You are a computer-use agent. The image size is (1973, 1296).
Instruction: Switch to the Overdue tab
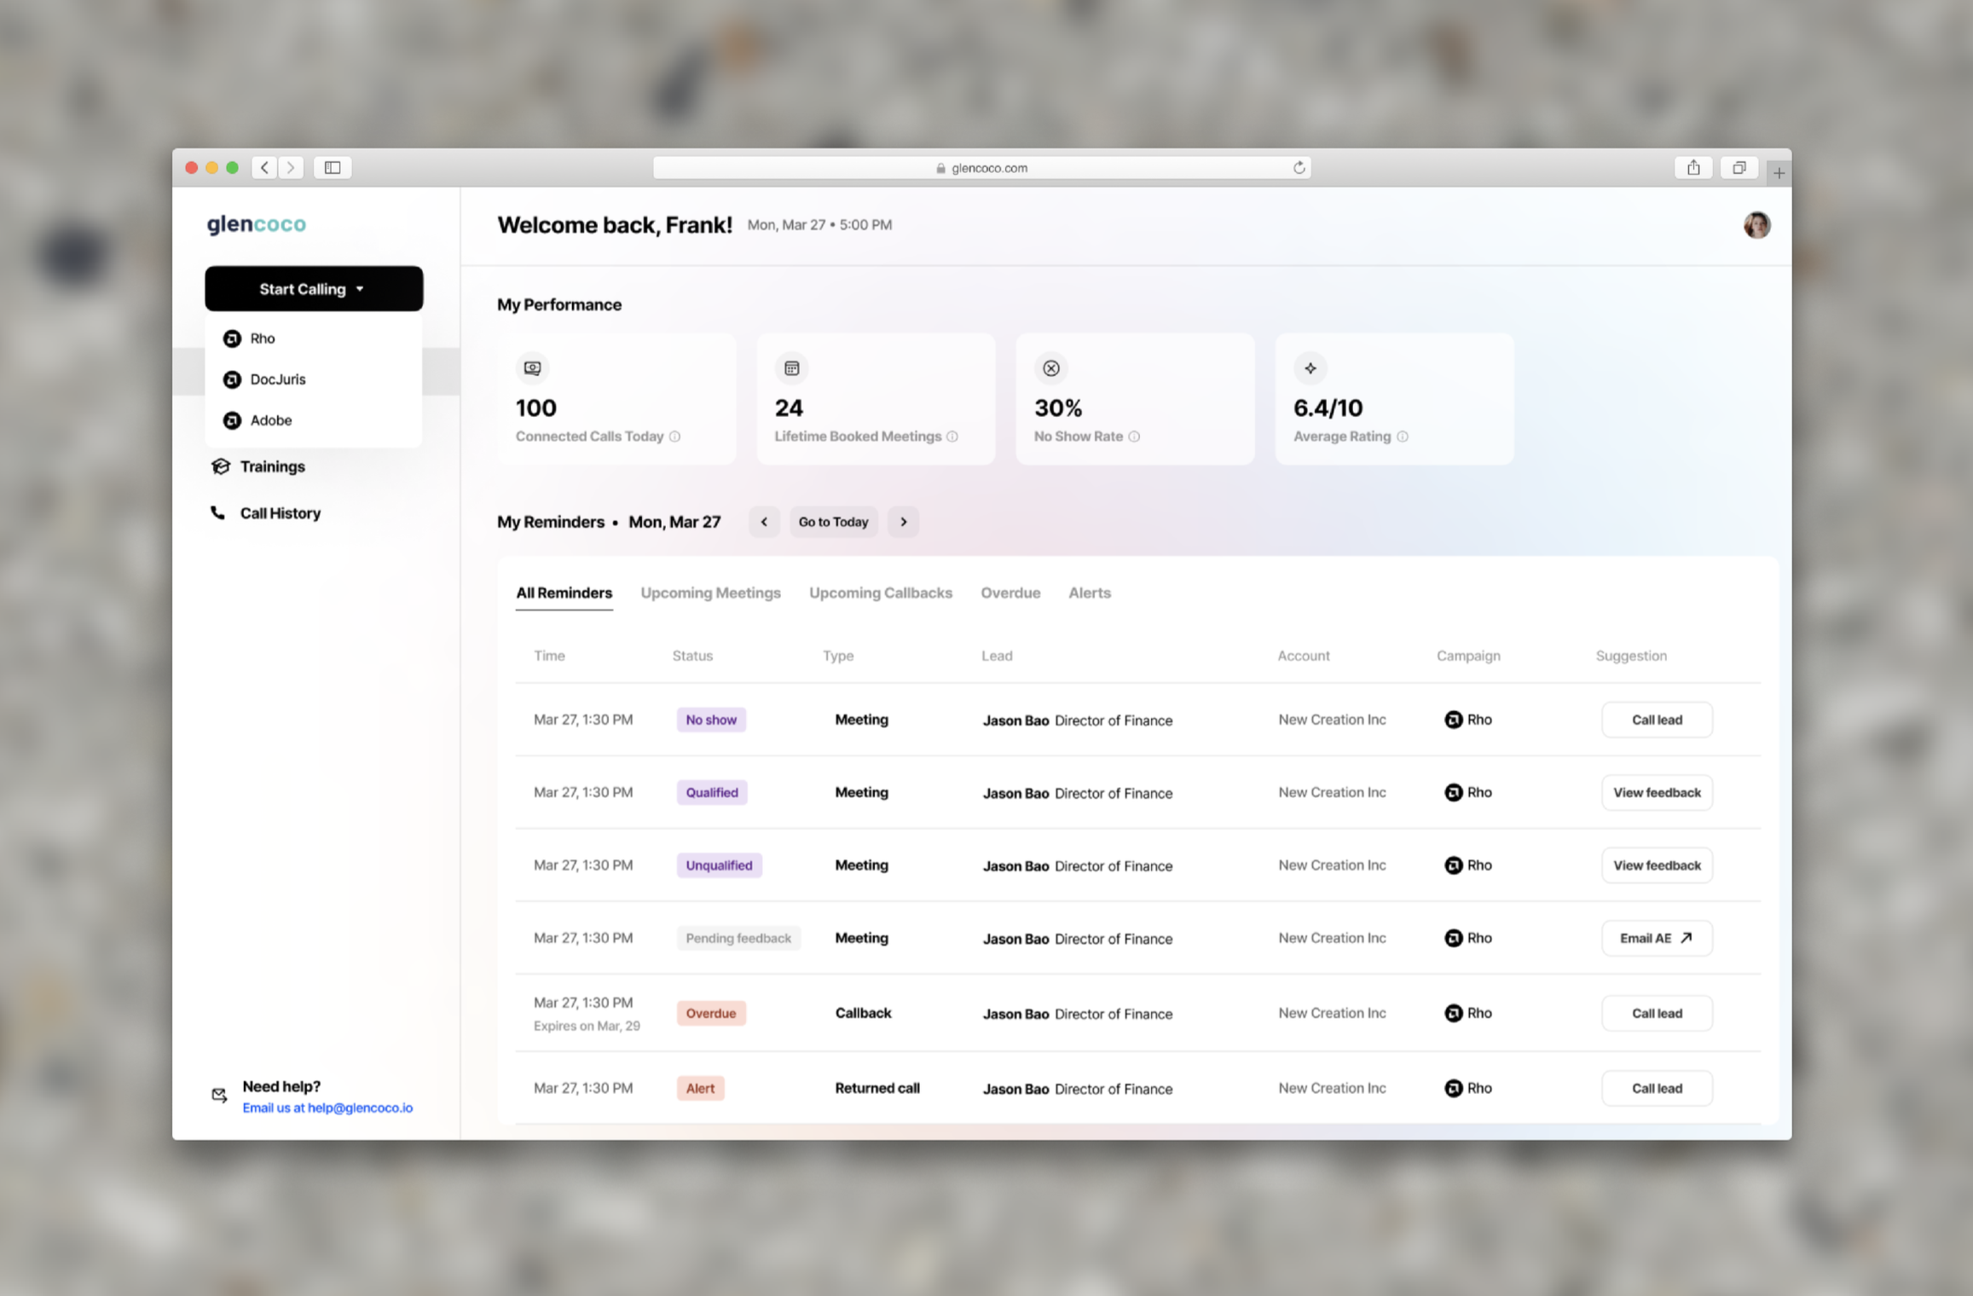tap(1010, 593)
